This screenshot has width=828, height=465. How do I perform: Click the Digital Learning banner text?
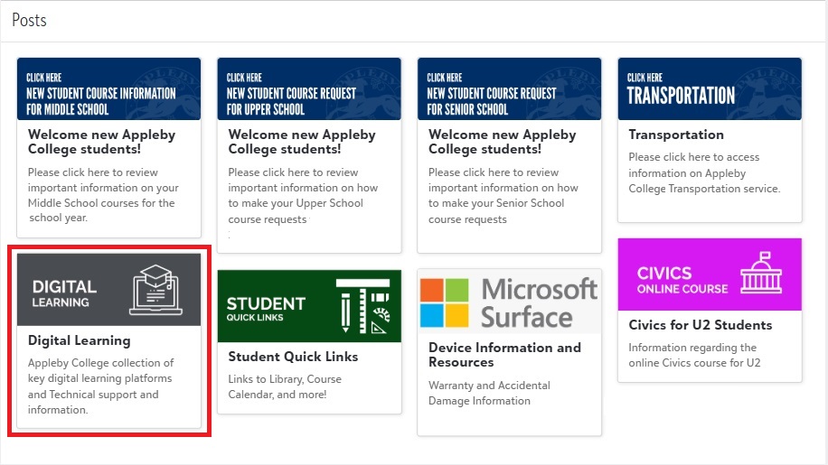(x=64, y=293)
